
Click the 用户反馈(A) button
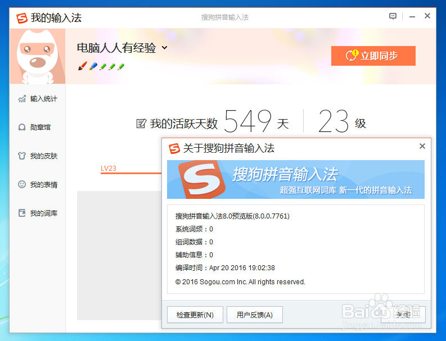point(255,315)
